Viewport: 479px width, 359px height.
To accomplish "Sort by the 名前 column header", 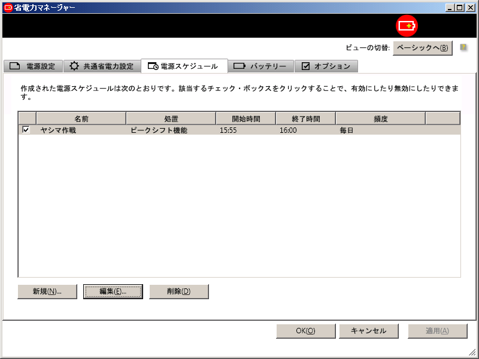I will 81,118.
